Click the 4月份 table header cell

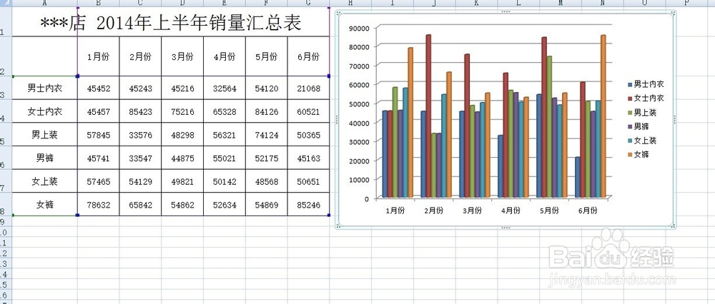tap(225, 56)
